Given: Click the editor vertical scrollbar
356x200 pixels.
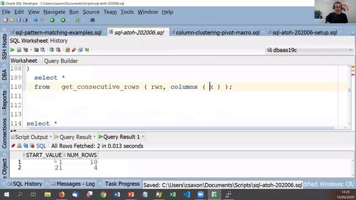Looking at the screenshot, I should [x=349, y=95].
